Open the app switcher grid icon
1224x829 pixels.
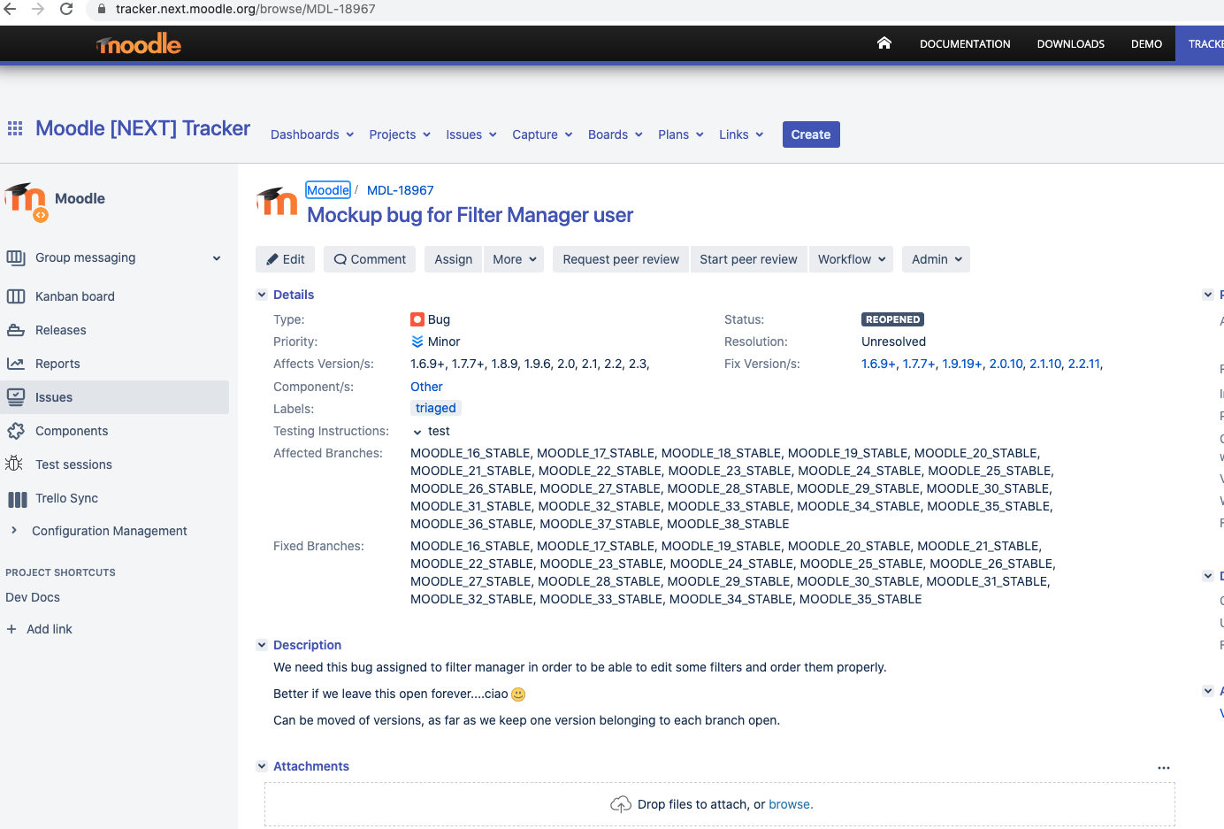[x=15, y=128]
